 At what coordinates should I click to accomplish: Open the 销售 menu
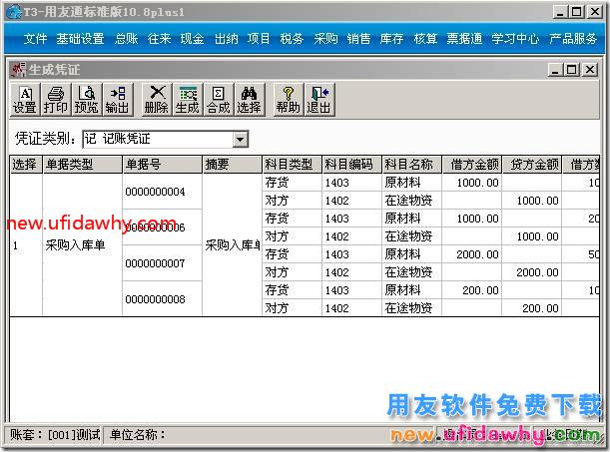coord(358,39)
